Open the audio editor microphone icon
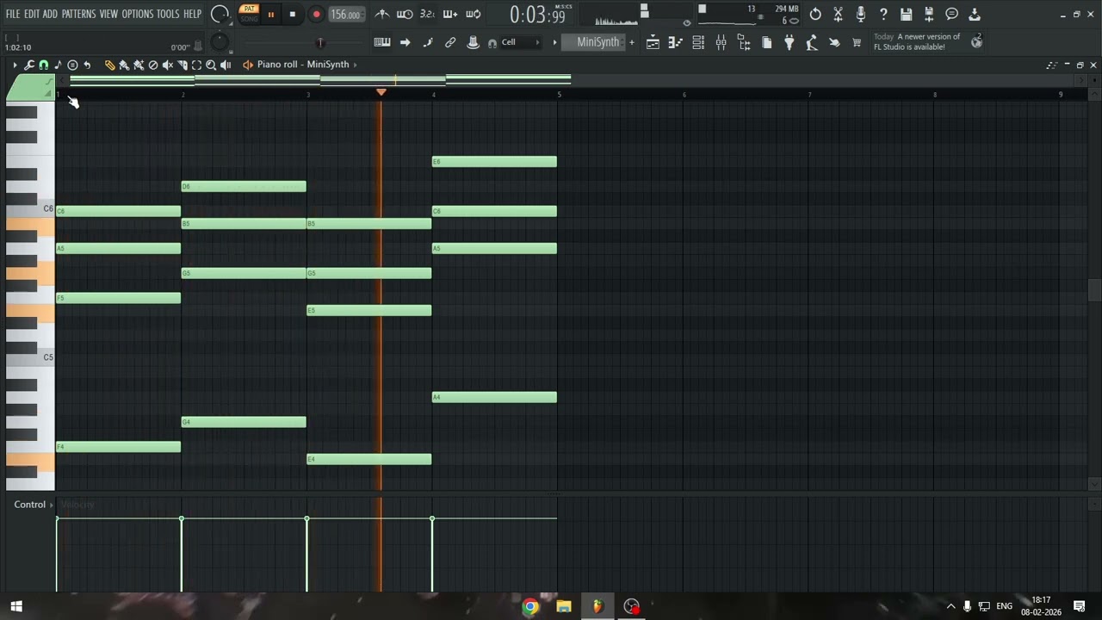The image size is (1102, 620). click(860, 14)
